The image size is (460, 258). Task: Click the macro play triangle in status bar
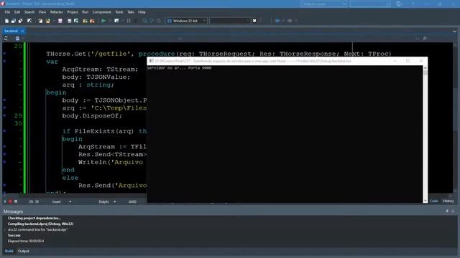[5, 201]
